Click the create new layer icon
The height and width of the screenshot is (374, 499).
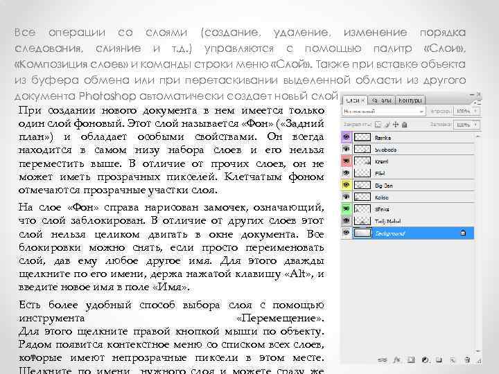(x=453, y=360)
